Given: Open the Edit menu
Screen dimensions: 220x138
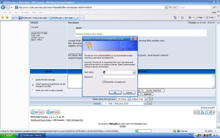Looking at the screenshot, I should coord(10,12).
